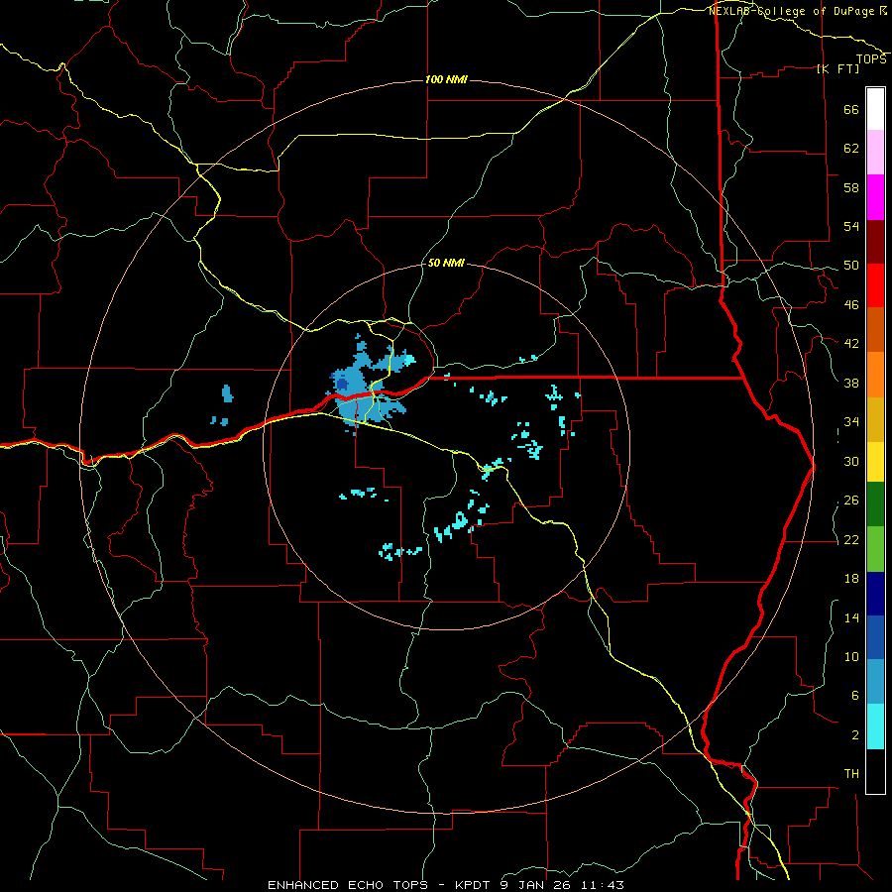
Task: Click the legend value '14'
Action: (x=851, y=617)
